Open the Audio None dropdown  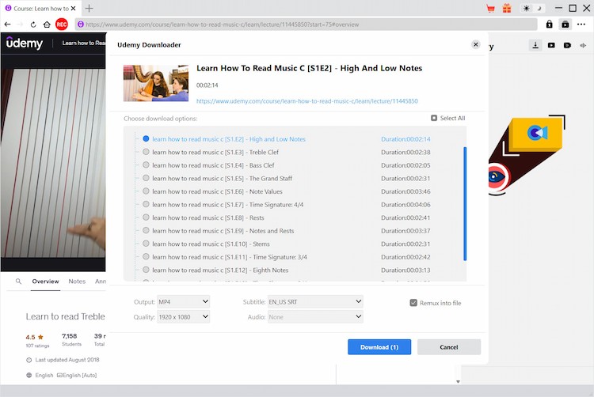tap(315, 317)
